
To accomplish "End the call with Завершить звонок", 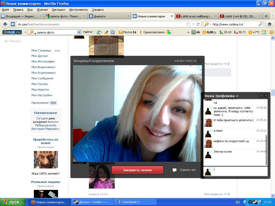I will pyautogui.click(x=137, y=170).
